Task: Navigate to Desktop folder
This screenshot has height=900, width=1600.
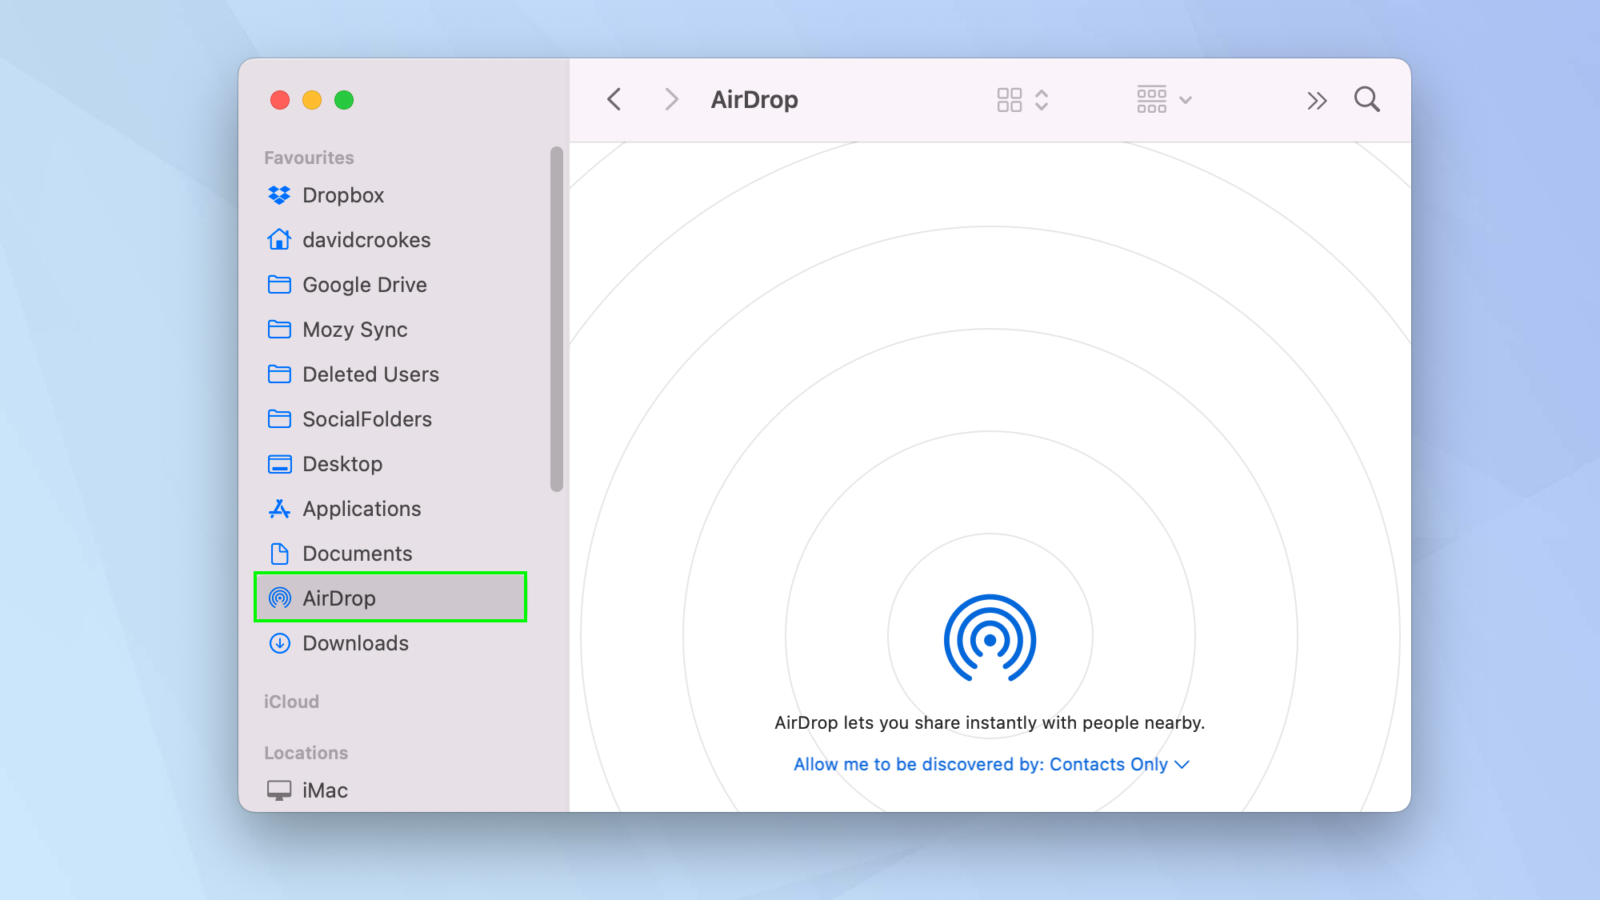Action: 342,464
